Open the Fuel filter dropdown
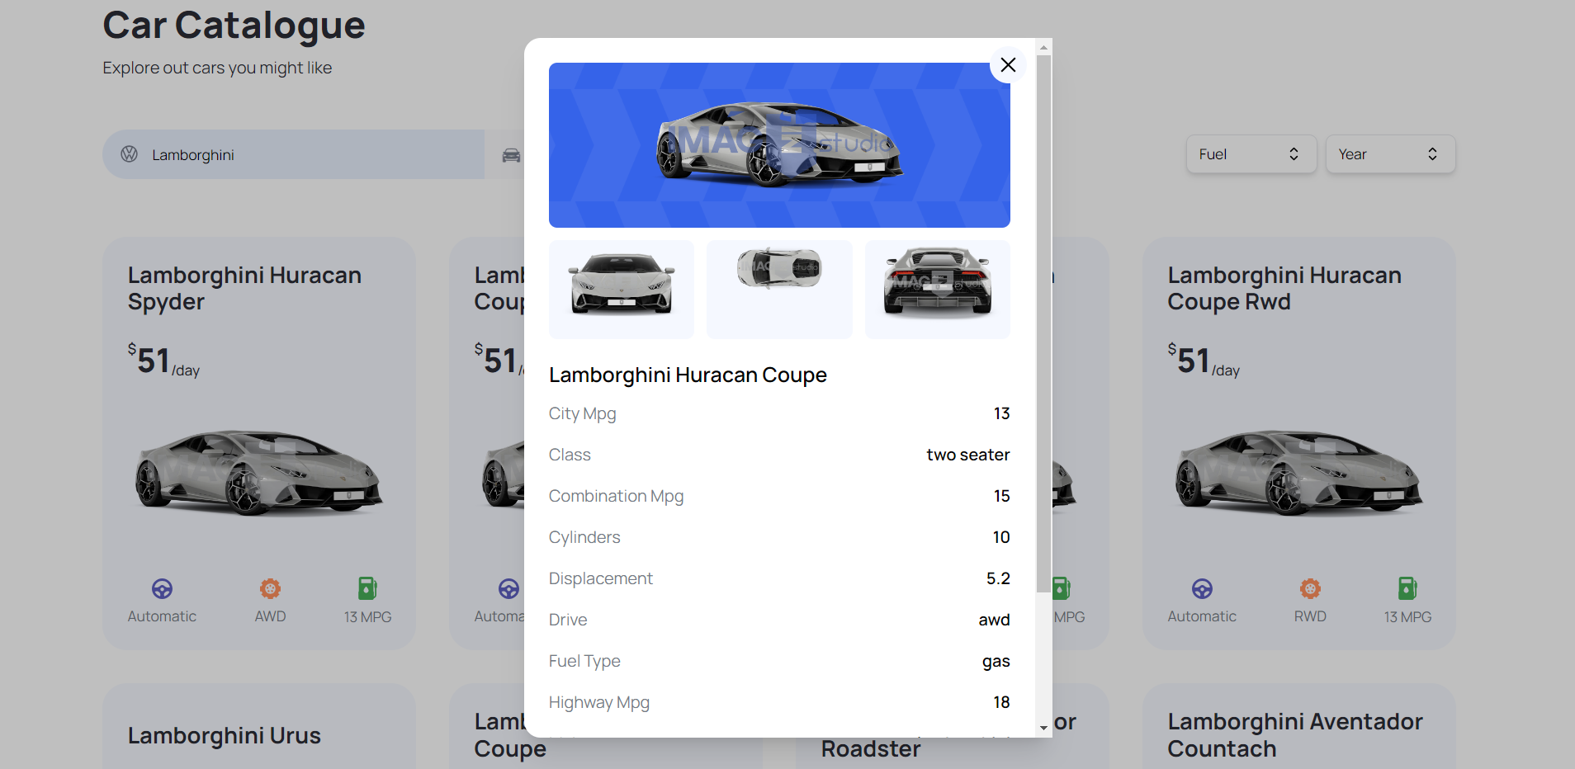The height and width of the screenshot is (769, 1575). pyautogui.click(x=1251, y=154)
